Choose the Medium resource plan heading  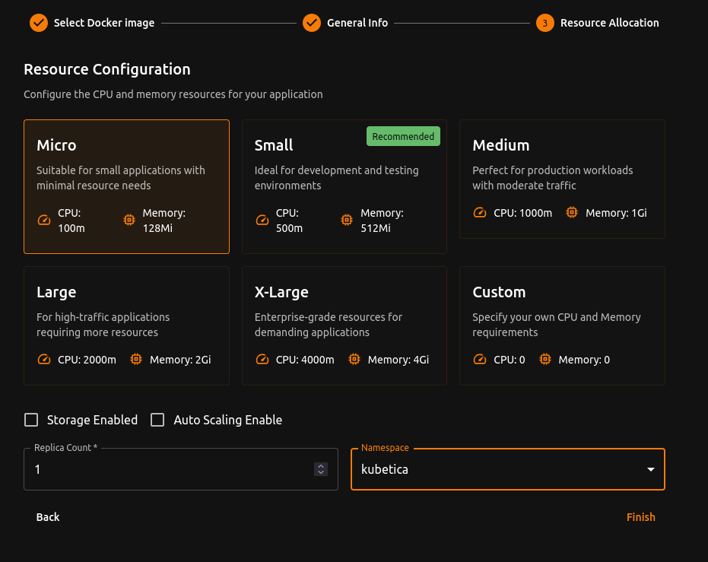pyautogui.click(x=500, y=145)
